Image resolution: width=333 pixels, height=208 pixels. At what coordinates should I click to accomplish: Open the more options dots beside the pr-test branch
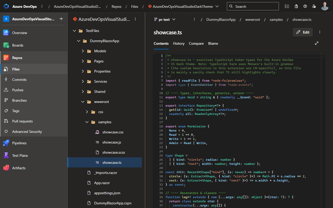194,19
